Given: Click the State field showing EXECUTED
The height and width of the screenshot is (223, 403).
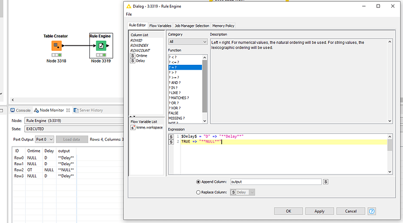Looking at the screenshot, I should 74,128.
